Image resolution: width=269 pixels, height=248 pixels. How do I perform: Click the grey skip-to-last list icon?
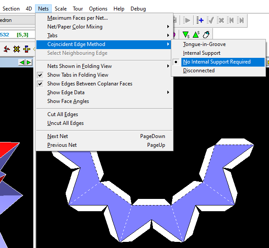241,21
